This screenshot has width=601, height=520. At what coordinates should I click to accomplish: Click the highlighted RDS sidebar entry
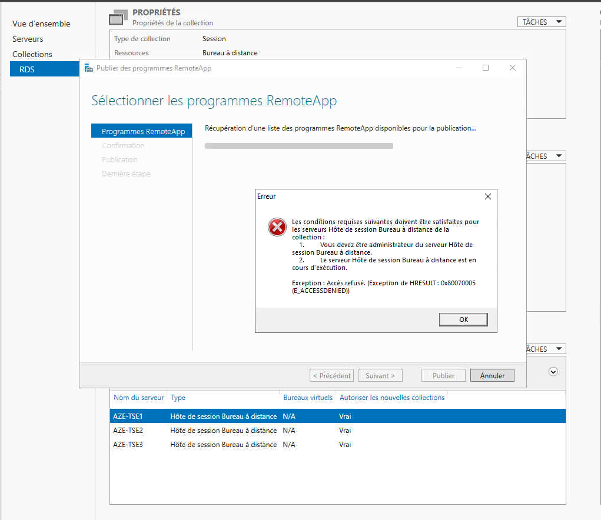(x=26, y=68)
